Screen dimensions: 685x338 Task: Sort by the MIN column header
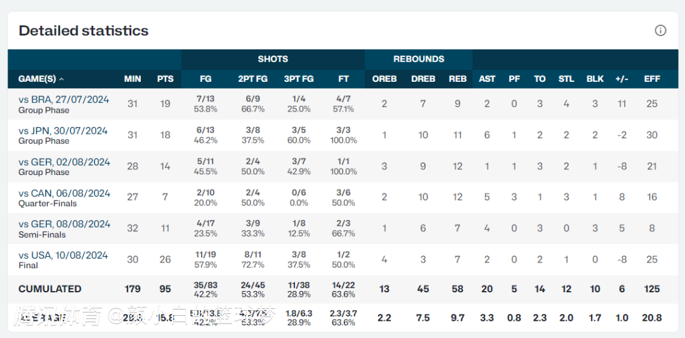click(133, 79)
